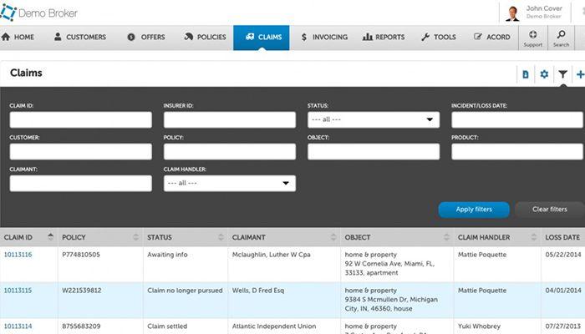Click loss date 05/22/2014

click(x=563, y=255)
